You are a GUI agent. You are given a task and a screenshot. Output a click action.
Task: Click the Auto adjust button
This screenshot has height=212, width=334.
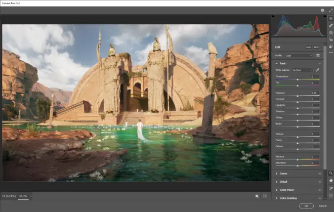click(308, 47)
